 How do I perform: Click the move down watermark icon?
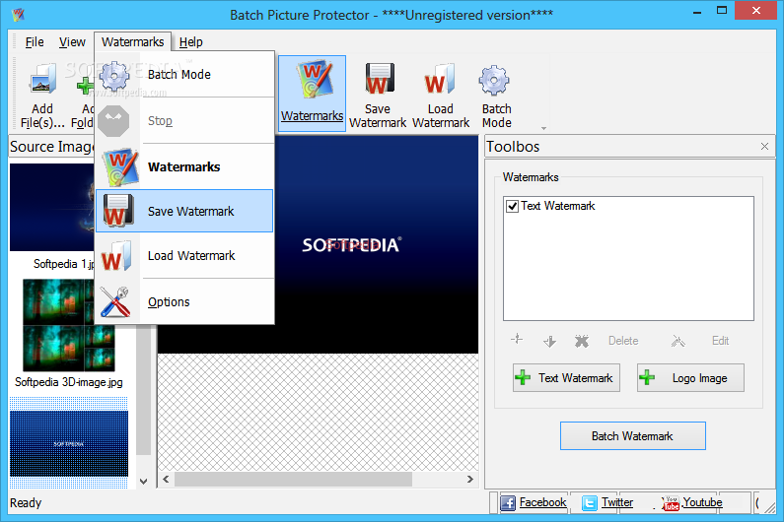point(549,341)
